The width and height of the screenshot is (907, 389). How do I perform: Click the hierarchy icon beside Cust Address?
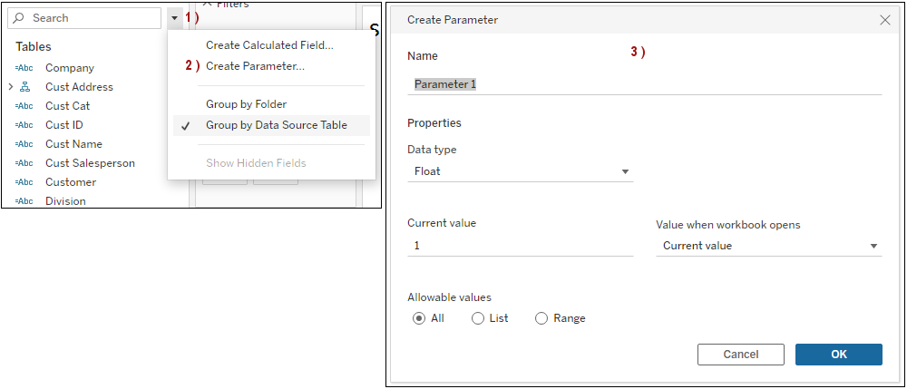(x=25, y=87)
